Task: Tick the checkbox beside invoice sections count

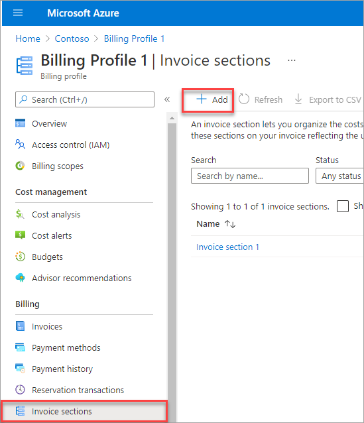Action: 342,206
